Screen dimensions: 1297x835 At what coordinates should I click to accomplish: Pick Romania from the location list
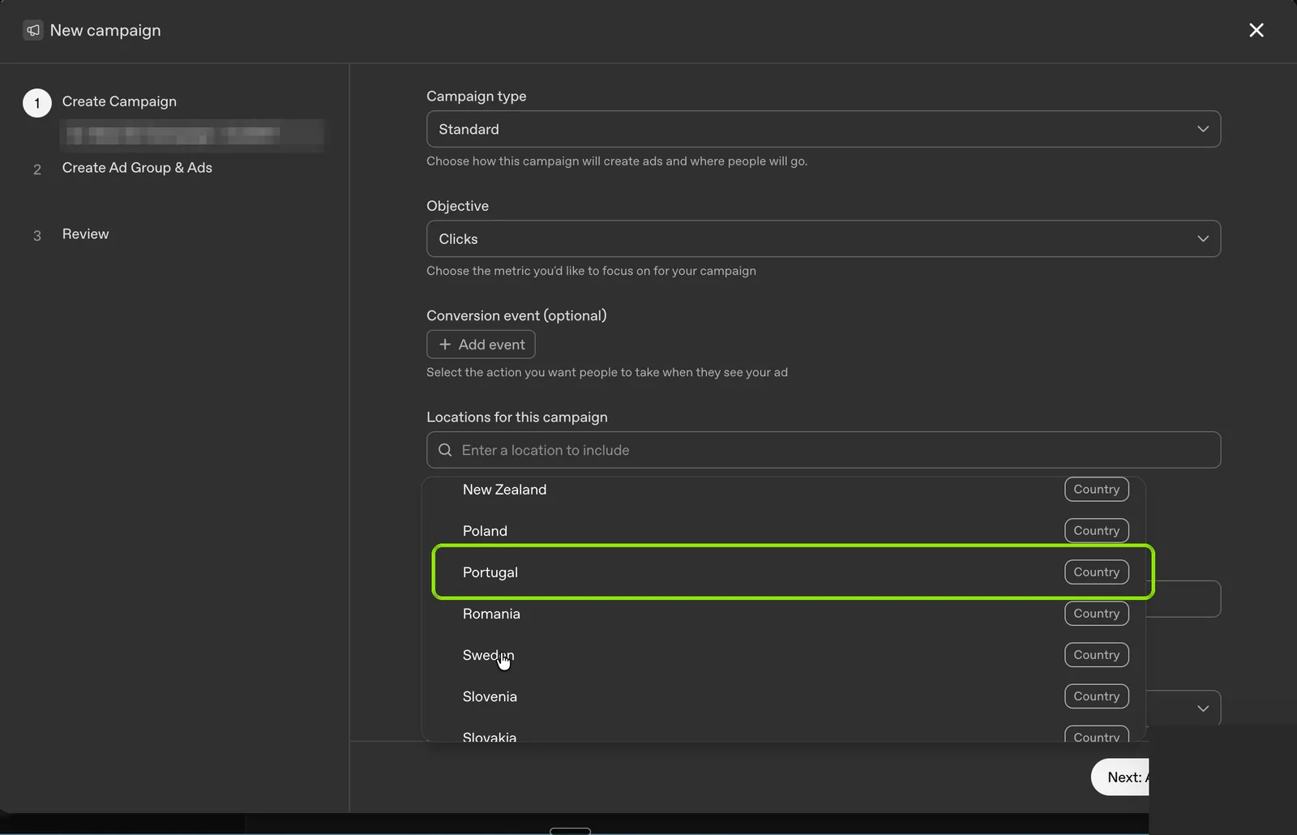coord(784,614)
